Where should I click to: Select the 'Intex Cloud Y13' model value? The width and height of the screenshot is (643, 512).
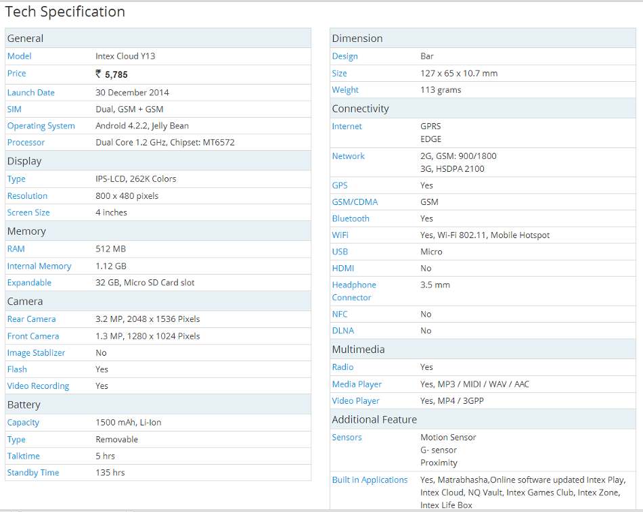125,56
